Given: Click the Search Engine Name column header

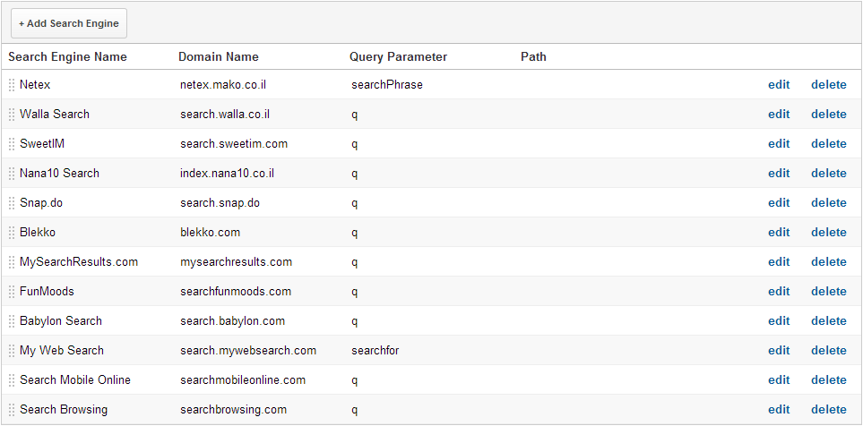Looking at the screenshot, I should (67, 57).
